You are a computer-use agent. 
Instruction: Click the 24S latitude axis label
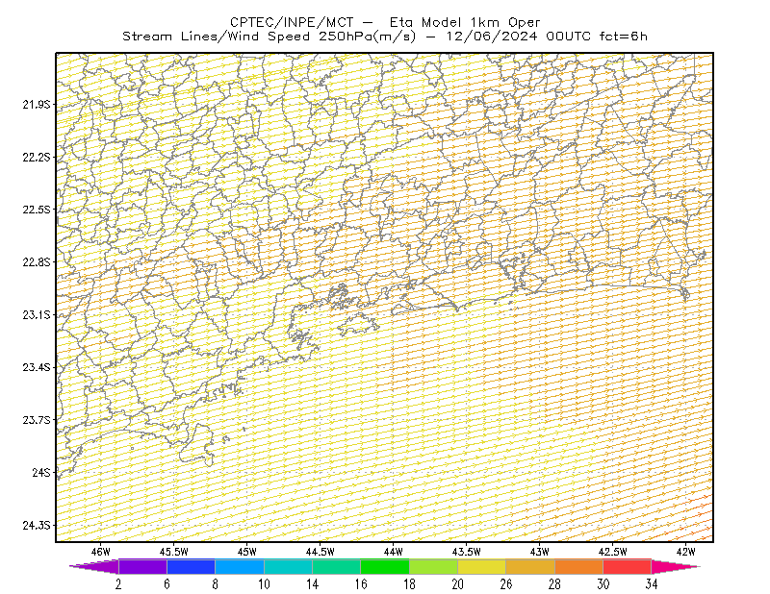coord(41,472)
